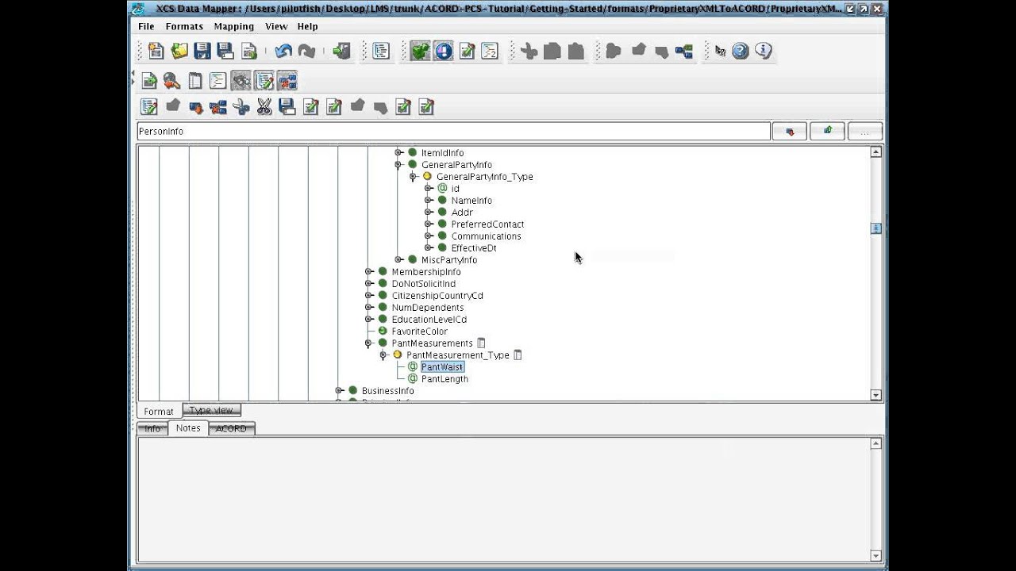Image resolution: width=1016 pixels, height=571 pixels.
Task: Click the greyed-out paste clipboard icon
Action: [x=576, y=52]
